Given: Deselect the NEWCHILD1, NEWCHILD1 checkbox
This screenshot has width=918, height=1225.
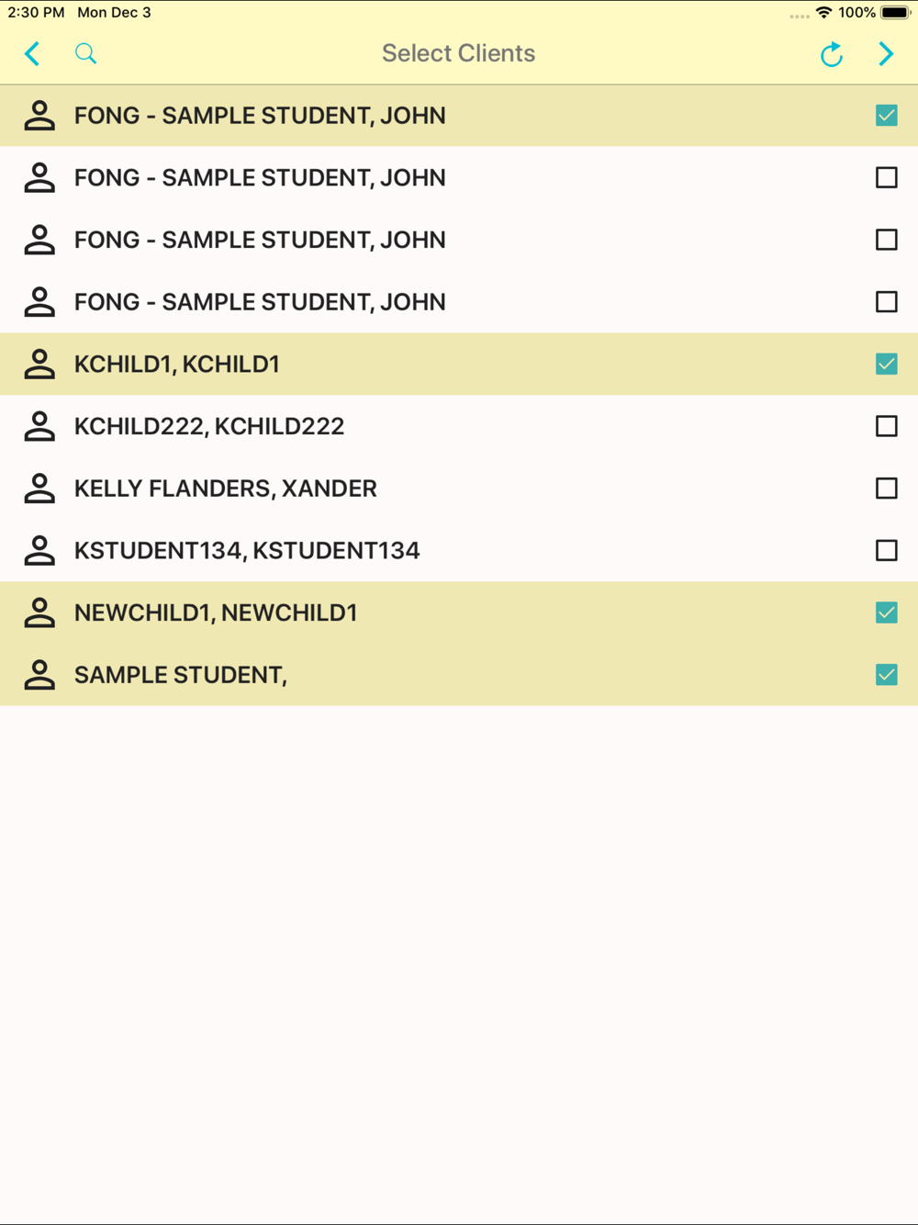Looking at the screenshot, I should (886, 612).
